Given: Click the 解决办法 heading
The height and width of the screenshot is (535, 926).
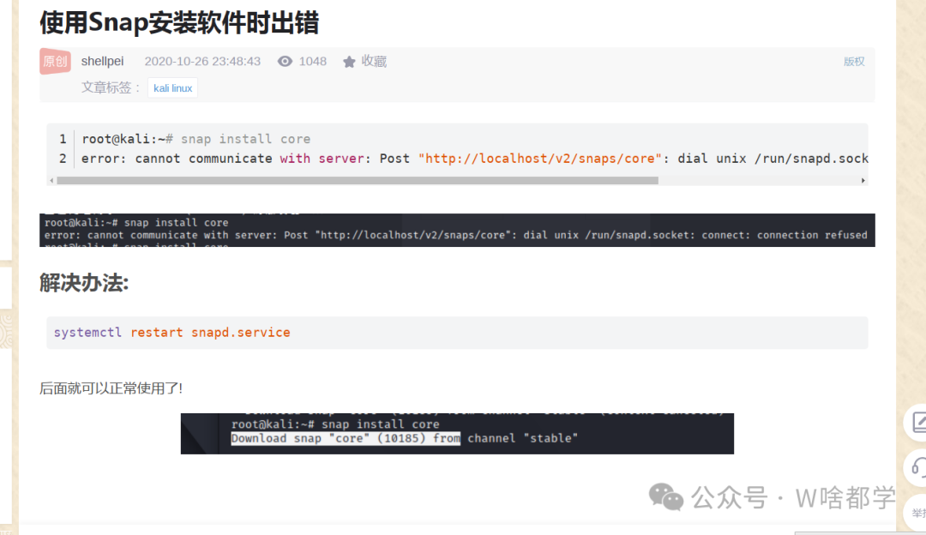Looking at the screenshot, I should [x=84, y=283].
